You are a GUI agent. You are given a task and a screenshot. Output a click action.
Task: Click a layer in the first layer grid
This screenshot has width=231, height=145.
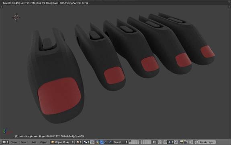(134, 142)
